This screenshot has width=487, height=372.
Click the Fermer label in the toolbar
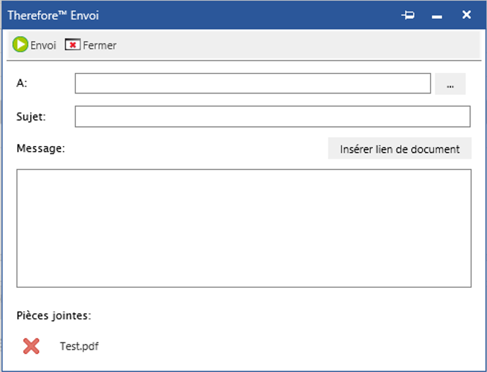pyautogui.click(x=99, y=46)
